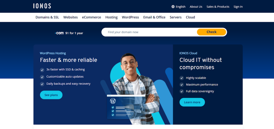Click the '$1 for 1 year' text
This screenshot has width=274, height=129.
click(x=74, y=33)
